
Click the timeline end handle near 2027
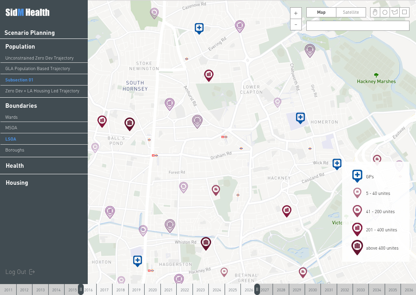click(x=257, y=289)
